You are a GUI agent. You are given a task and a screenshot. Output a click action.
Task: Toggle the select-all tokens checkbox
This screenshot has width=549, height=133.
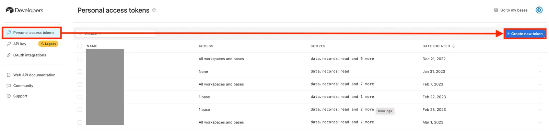tap(80, 46)
